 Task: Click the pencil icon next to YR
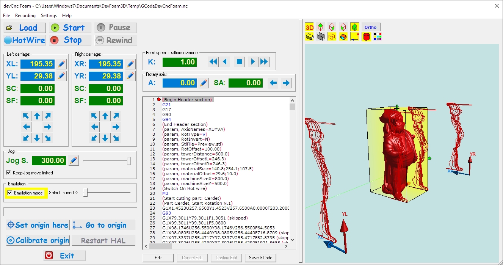click(130, 76)
